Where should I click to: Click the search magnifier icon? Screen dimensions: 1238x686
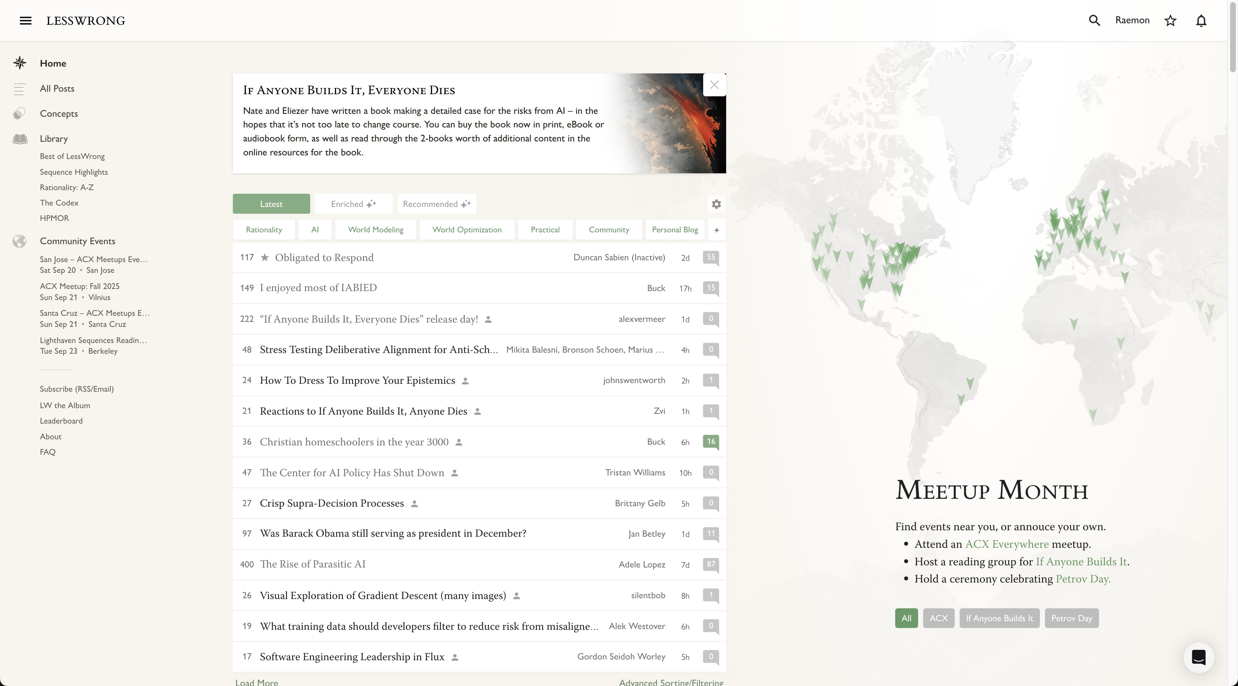tap(1094, 21)
